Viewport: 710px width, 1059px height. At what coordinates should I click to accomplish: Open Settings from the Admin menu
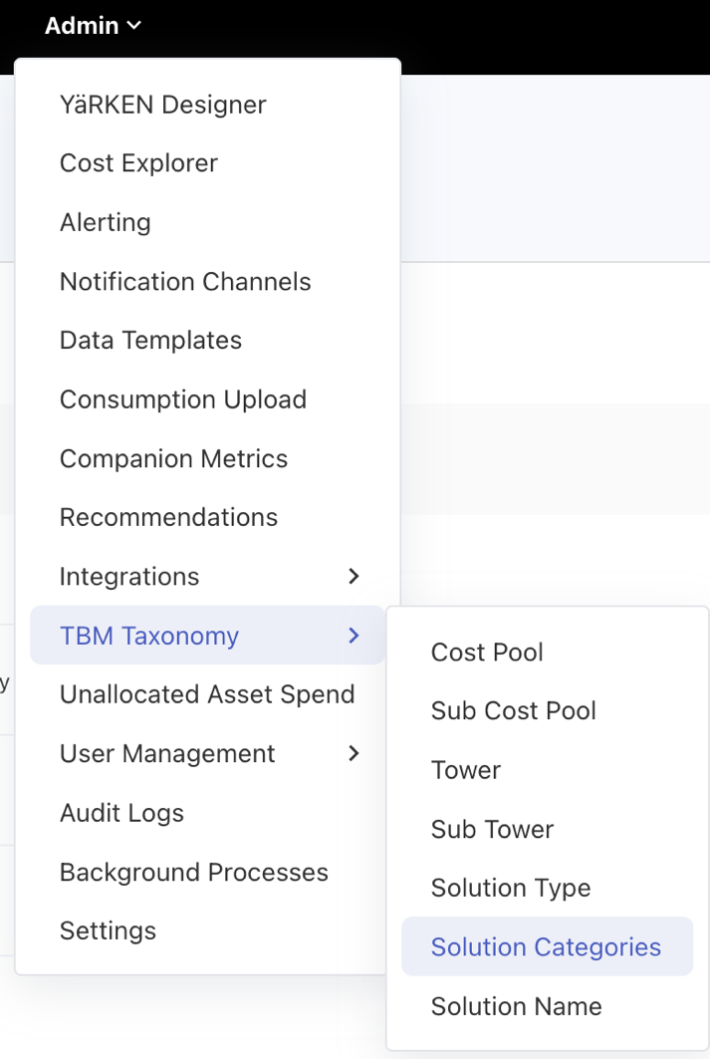(108, 931)
